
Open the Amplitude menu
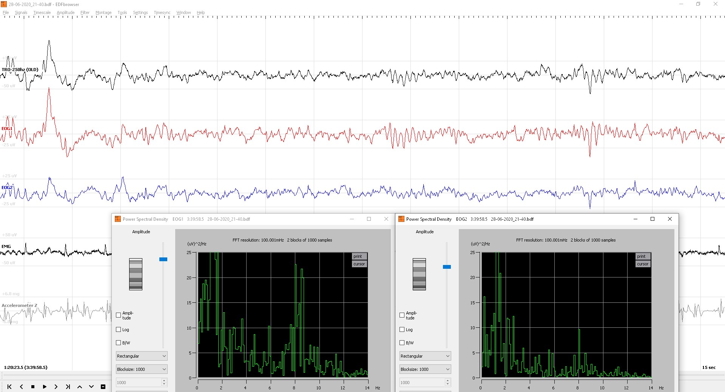coord(65,12)
